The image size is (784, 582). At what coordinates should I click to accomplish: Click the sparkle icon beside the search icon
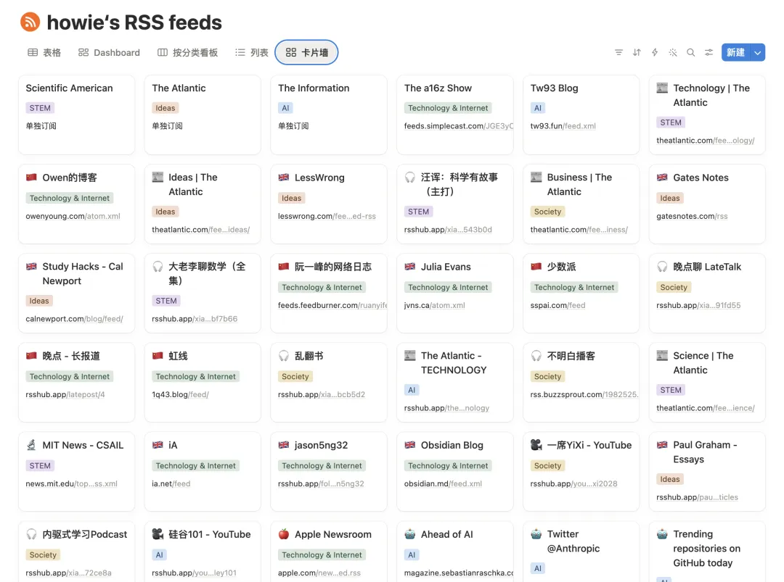pyautogui.click(x=672, y=52)
